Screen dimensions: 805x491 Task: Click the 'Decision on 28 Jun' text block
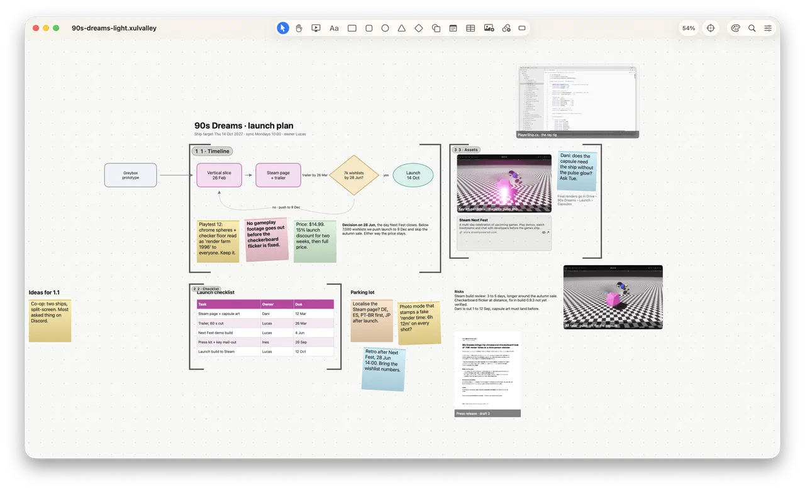[386, 229]
